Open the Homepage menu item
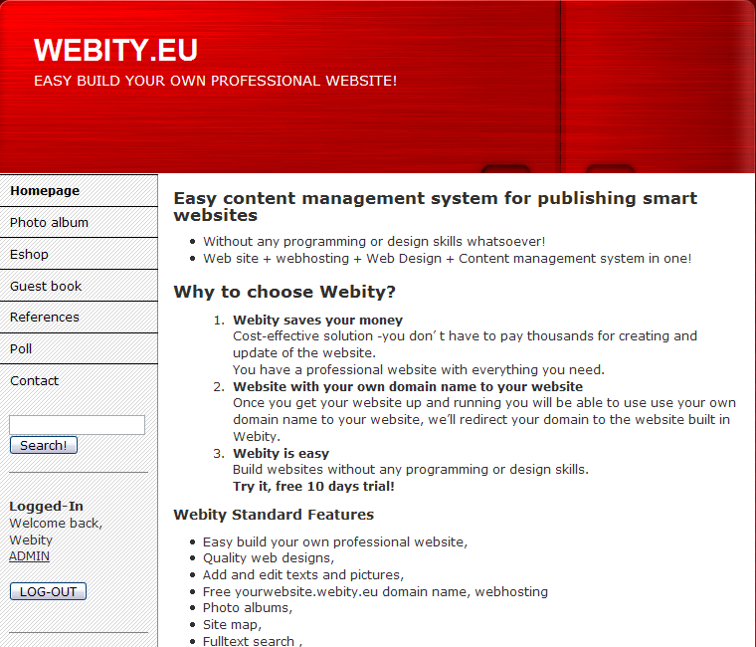 pos(79,190)
